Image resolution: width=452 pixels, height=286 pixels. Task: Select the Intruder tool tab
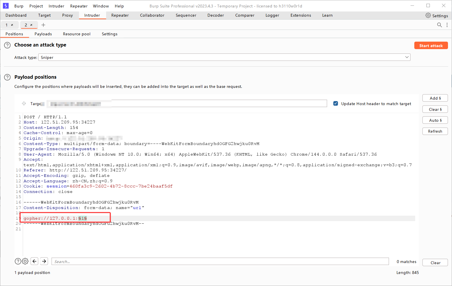(x=92, y=16)
